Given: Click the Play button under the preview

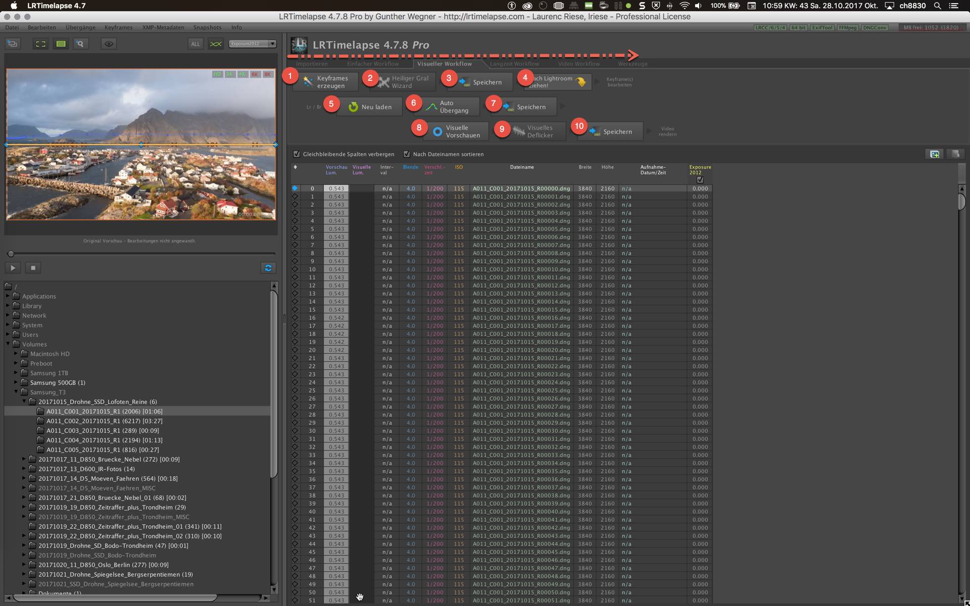Looking at the screenshot, I should (13, 268).
